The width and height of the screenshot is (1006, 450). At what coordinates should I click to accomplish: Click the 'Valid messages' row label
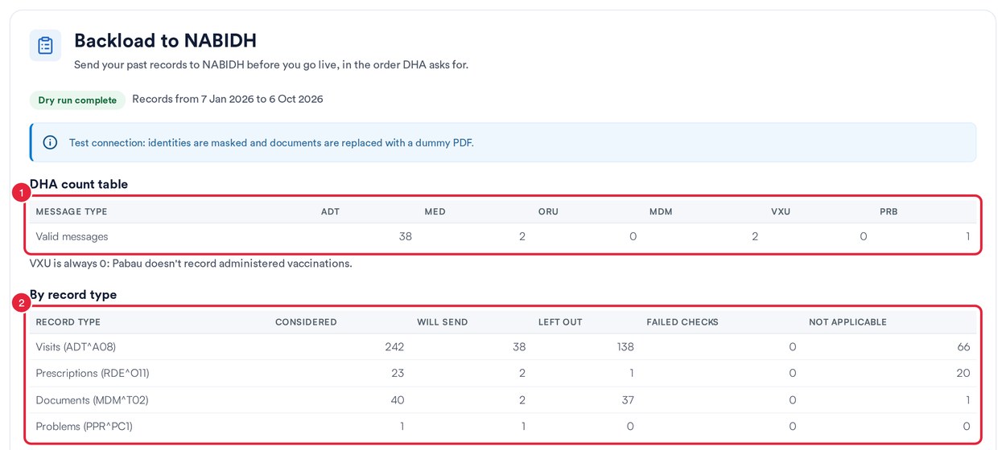click(x=72, y=237)
